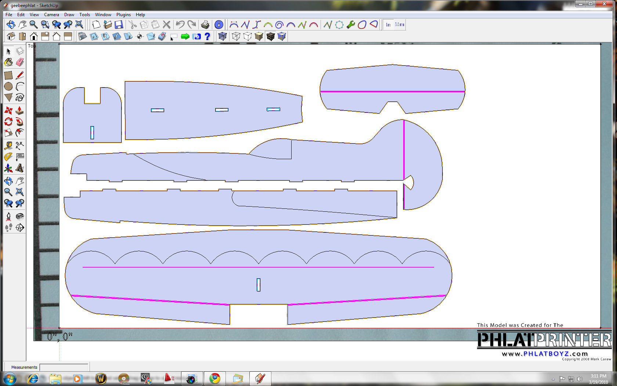Pick the Eraser tool
Screen dimensions: 617x386
[20, 62]
